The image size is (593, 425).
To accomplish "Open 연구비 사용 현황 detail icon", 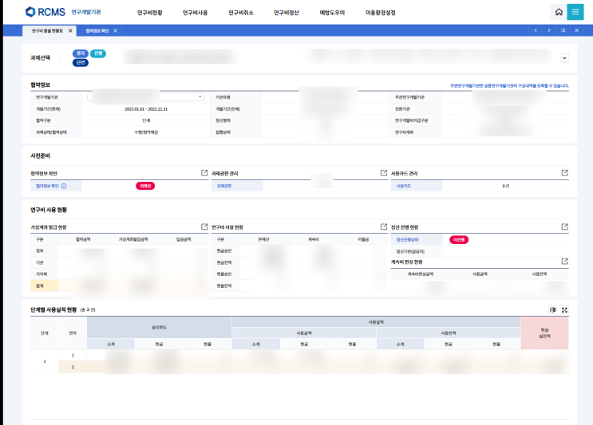I will [383, 227].
